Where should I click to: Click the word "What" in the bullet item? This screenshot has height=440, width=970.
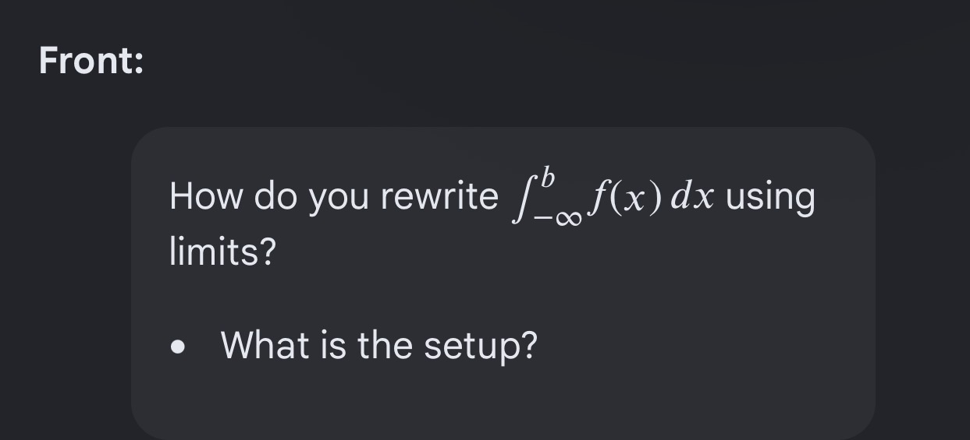pyautogui.click(x=265, y=344)
